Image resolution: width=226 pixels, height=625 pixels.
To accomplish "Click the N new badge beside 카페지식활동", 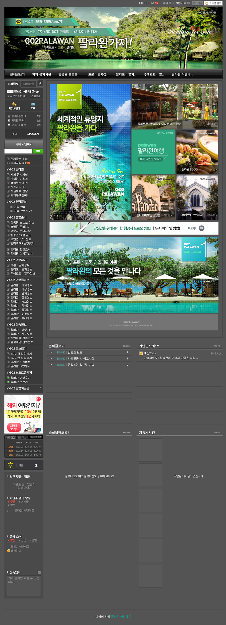I will (28, 163).
